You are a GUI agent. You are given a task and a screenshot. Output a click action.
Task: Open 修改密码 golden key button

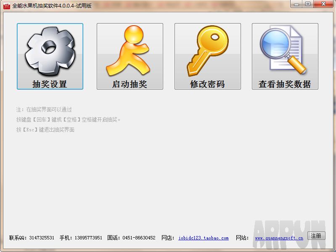pyautogui.click(x=208, y=56)
